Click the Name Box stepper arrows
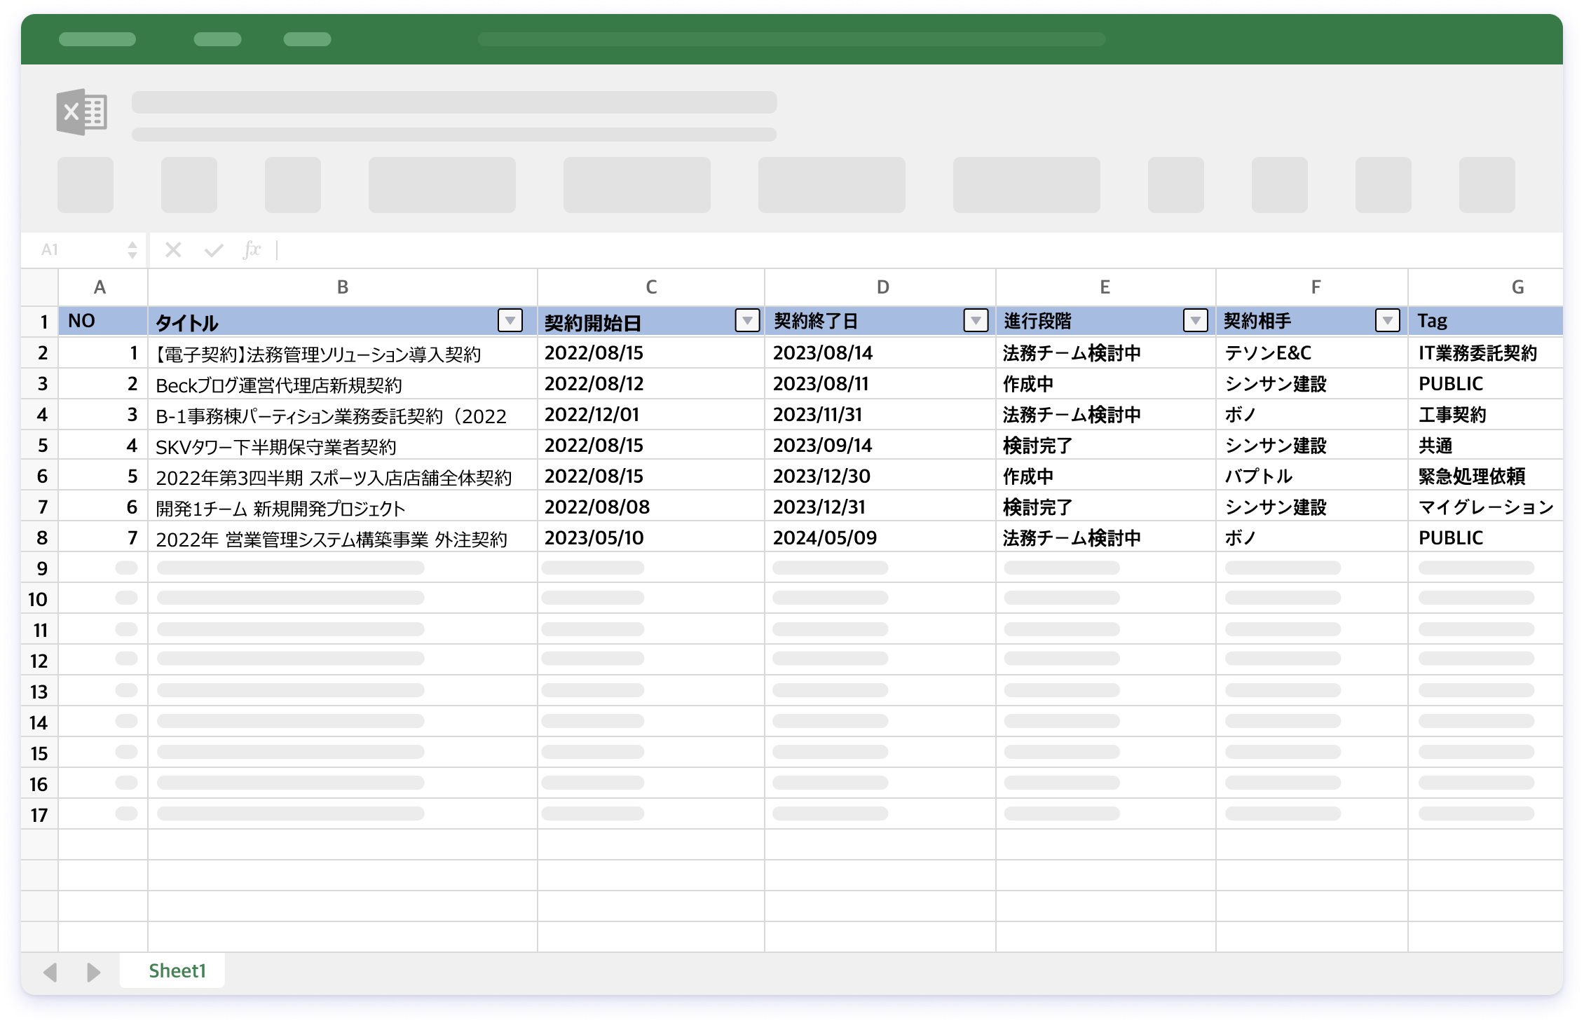 click(132, 250)
